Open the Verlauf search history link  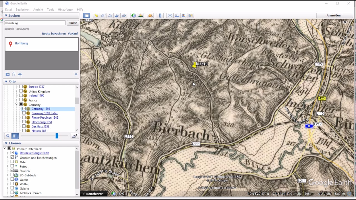point(73,33)
